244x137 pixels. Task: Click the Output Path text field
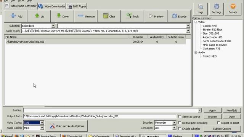[x=100, y=116]
